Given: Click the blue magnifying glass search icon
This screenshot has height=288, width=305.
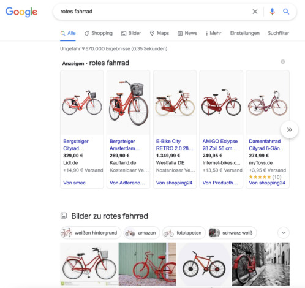Looking at the screenshot, I should coord(286,12).
